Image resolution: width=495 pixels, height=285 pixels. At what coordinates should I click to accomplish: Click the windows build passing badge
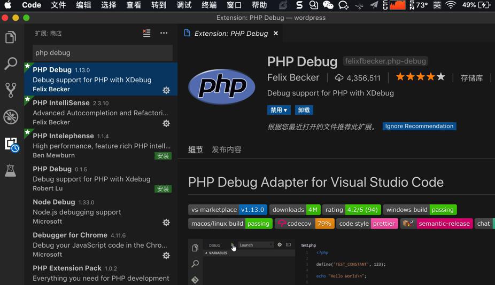point(420,210)
